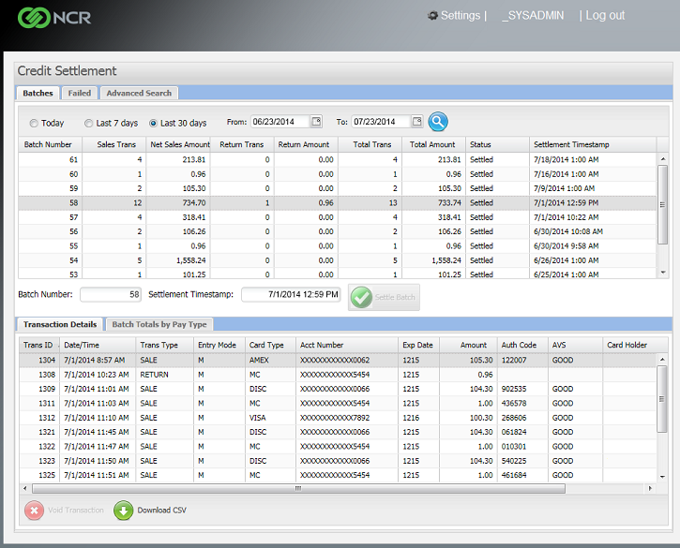Switch to the Failed tab
This screenshot has height=548, width=680.
(x=80, y=93)
